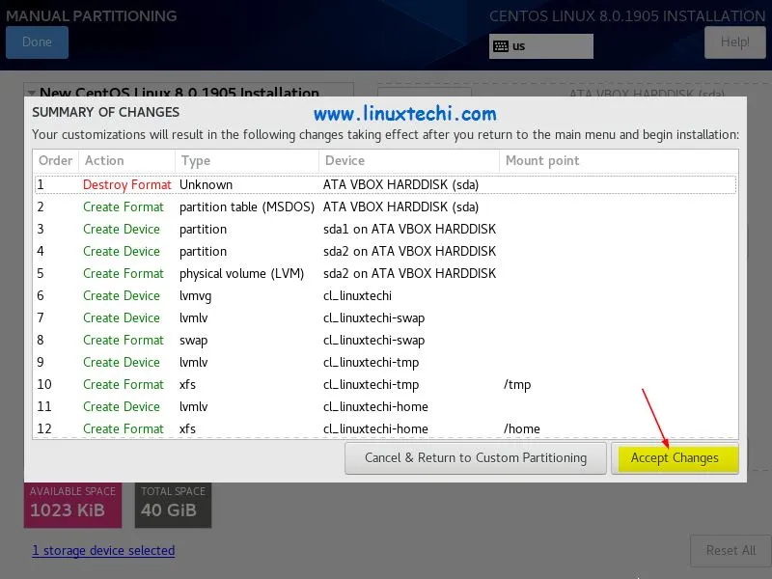This screenshot has height=579, width=772.
Task: Click Cancel & Return to Custom Partitioning
Action: pyautogui.click(x=475, y=458)
